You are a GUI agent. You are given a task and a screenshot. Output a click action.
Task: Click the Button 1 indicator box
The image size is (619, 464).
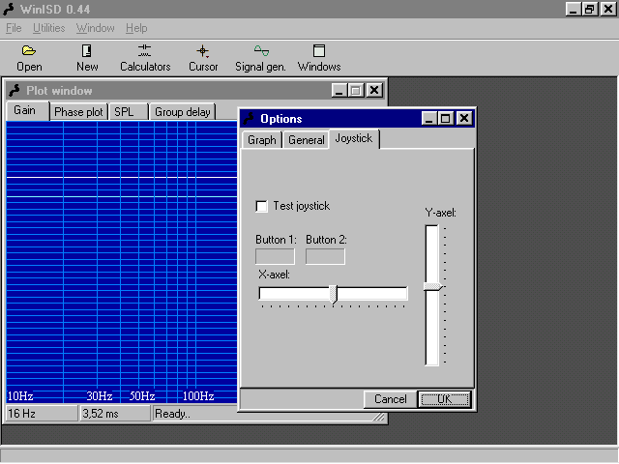pos(275,256)
